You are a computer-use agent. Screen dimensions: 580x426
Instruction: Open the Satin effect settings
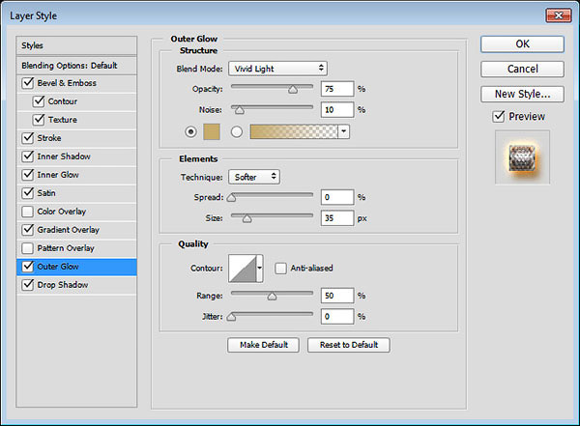(46, 193)
